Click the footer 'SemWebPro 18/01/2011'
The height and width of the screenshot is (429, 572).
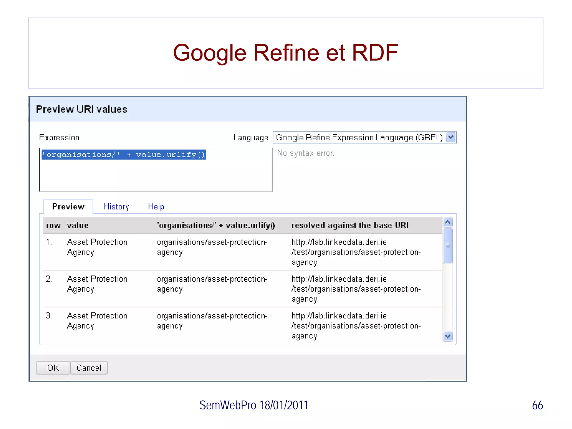click(254, 405)
